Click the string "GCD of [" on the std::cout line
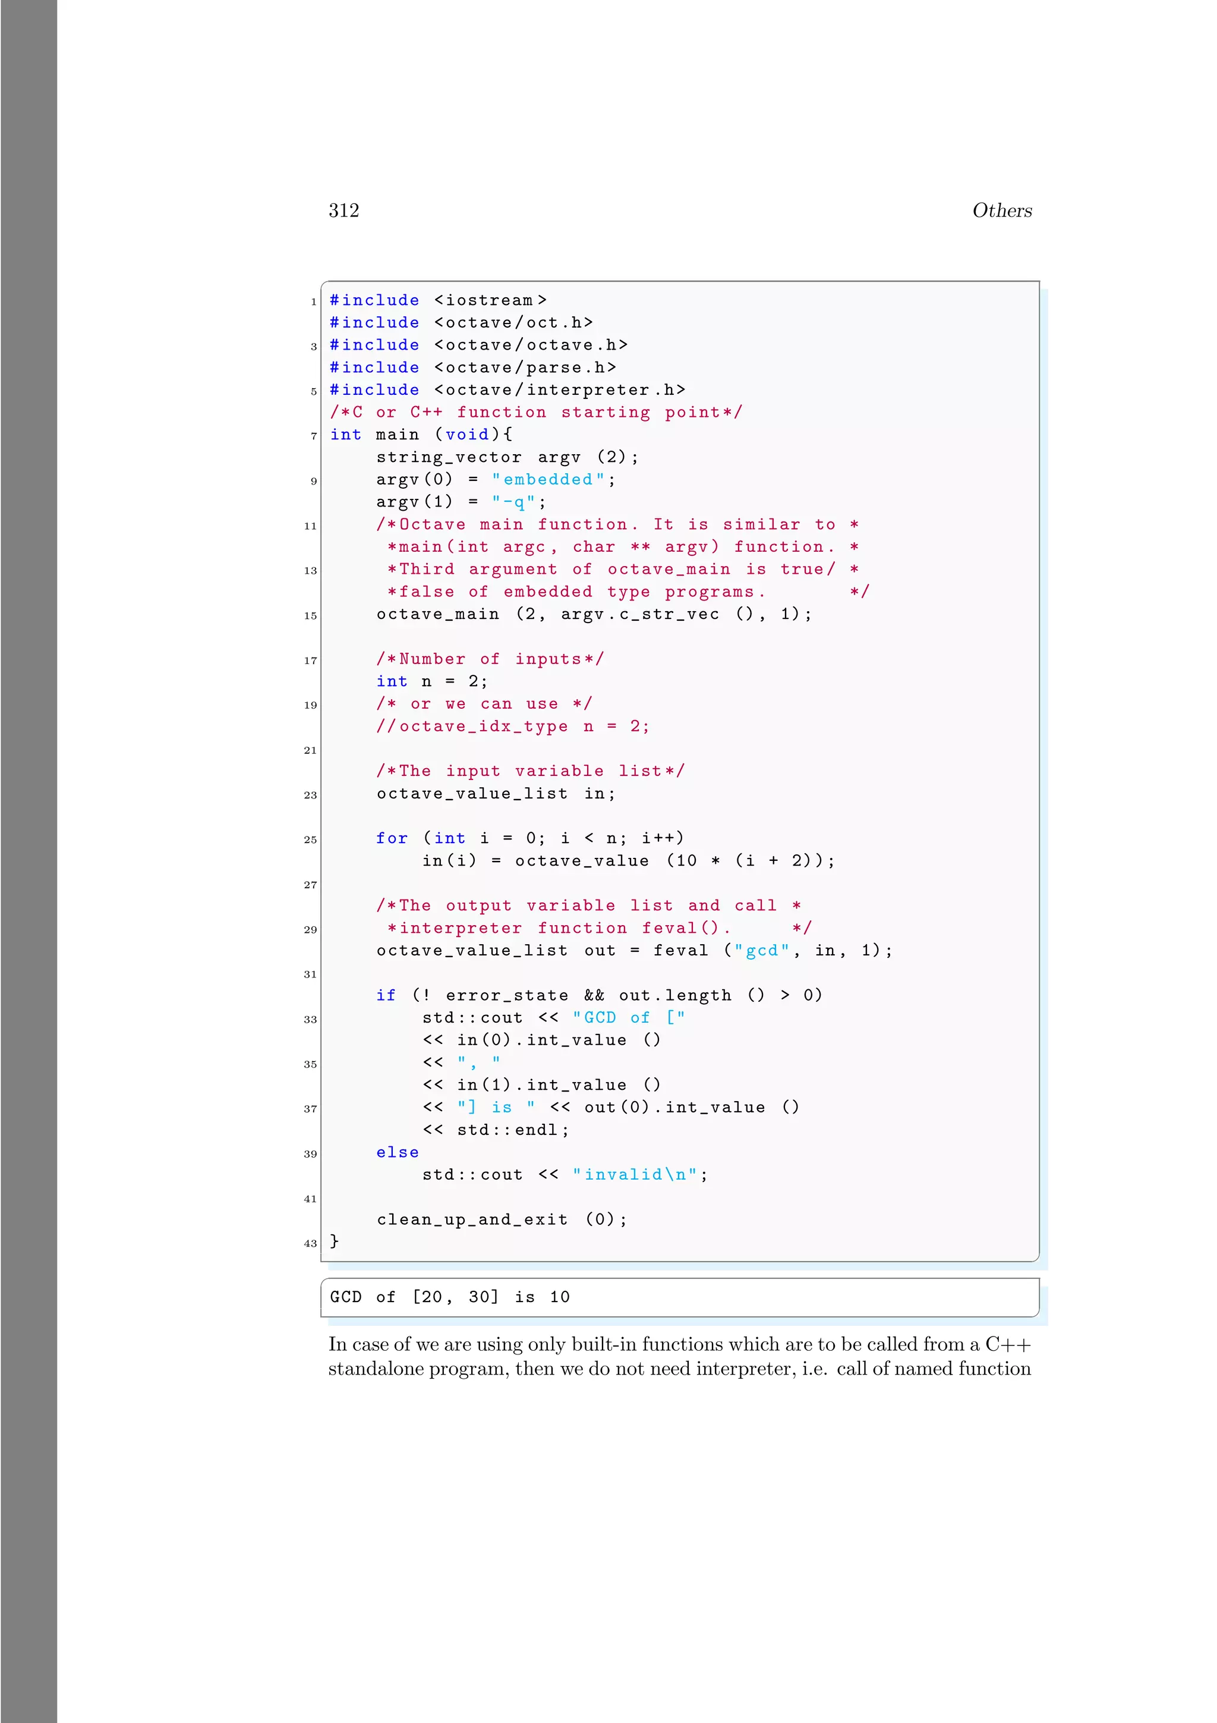1217x1723 pixels. (x=628, y=1018)
